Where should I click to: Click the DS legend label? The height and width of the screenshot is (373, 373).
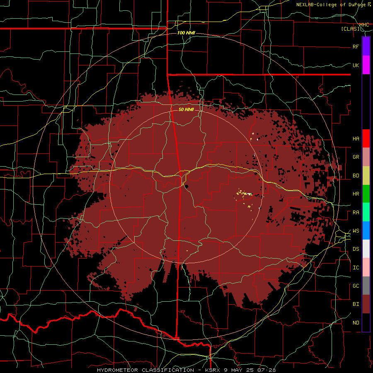tap(356, 249)
